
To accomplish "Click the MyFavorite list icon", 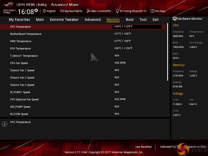I will (62, 11).
